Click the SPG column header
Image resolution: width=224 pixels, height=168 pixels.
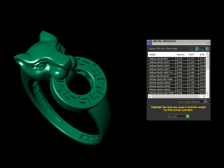(x=202, y=55)
